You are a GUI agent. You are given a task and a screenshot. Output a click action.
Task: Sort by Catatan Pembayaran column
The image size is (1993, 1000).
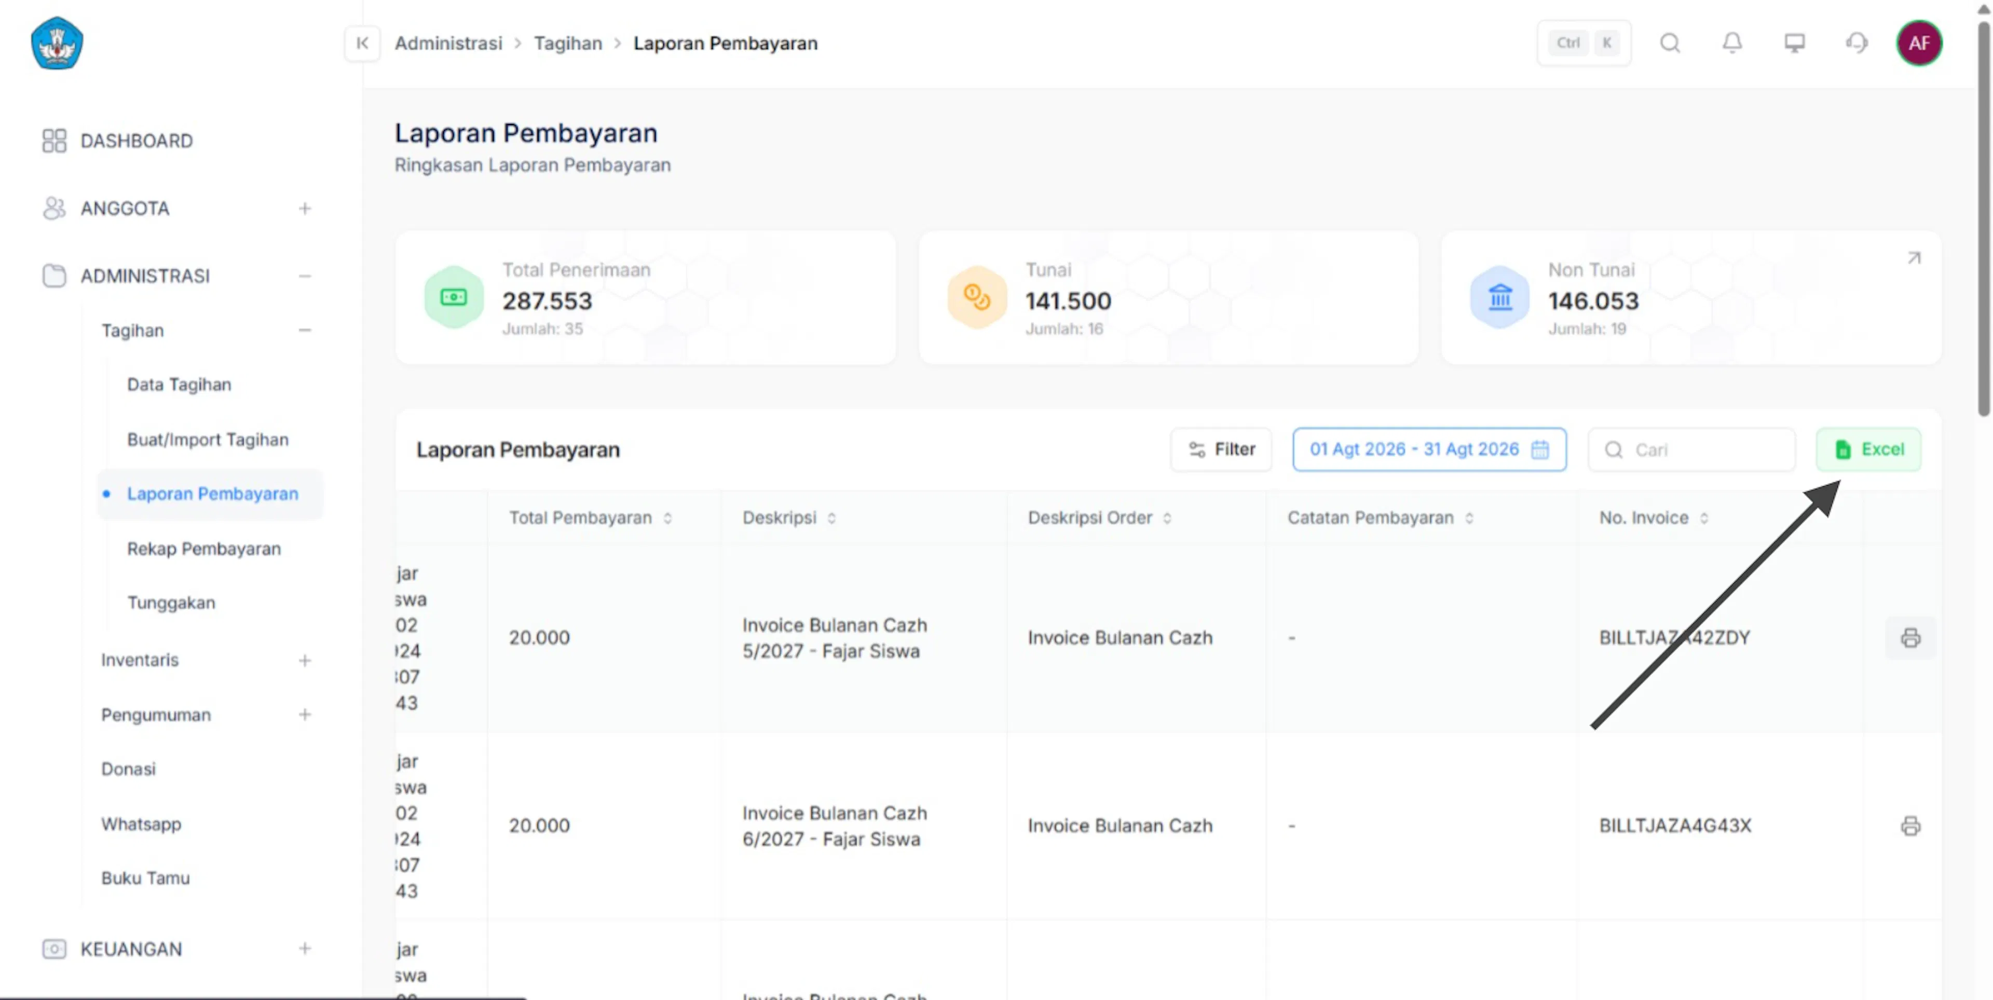[x=1468, y=518]
